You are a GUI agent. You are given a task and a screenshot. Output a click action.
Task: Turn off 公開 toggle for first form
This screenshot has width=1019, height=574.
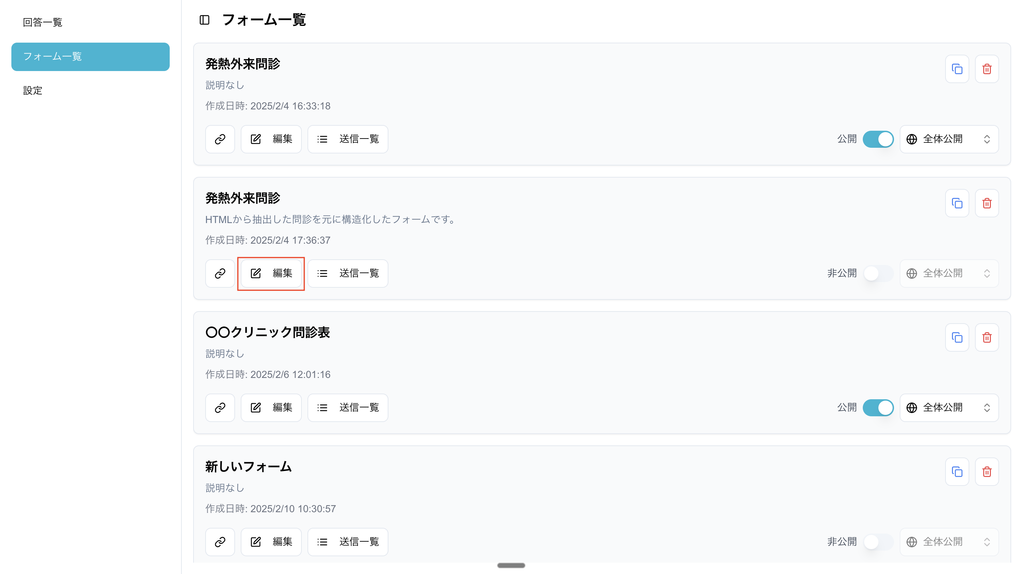pyautogui.click(x=878, y=139)
